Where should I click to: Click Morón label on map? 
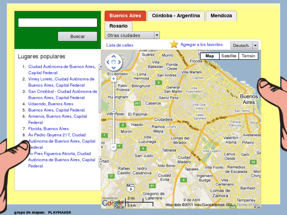(126, 131)
